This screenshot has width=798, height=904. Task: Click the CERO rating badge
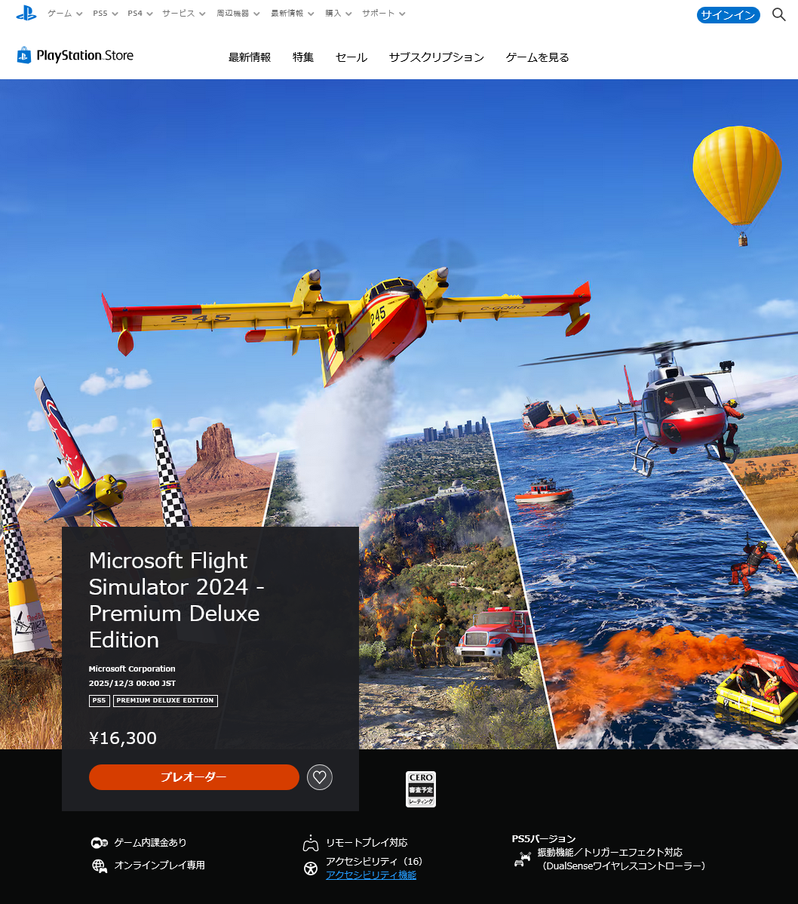(421, 789)
